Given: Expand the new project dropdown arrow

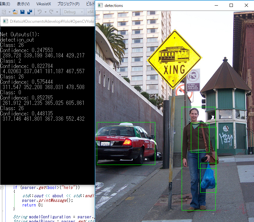Looking at the screenshot, I should (x=9, y=12).
